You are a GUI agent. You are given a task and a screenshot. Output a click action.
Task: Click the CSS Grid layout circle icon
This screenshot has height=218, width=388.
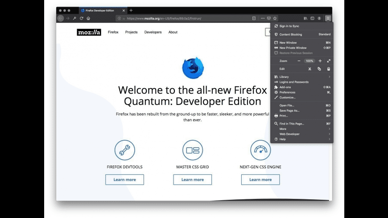193,150
